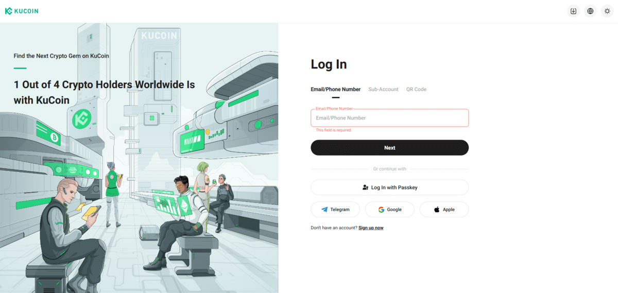618x293 pixels.
Task: Click the Log In heading
Action: [329, 64]
